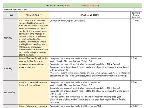The height and width of the screenshot is (108, 144).
Task: Click 'Complete the interactive student edition Lesson 10.8'
Action: pyautogui.click(x=75, y=106)
